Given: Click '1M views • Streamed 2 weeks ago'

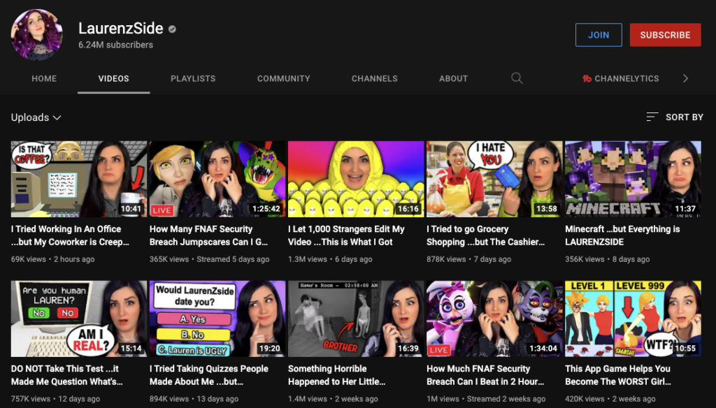Looking at the screenshot, I should [486, 399].
